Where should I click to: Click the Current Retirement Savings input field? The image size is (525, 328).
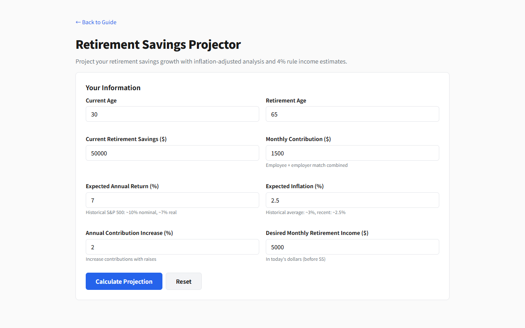172,153
